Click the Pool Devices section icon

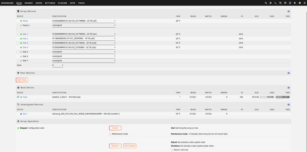[x=18, y=73]
